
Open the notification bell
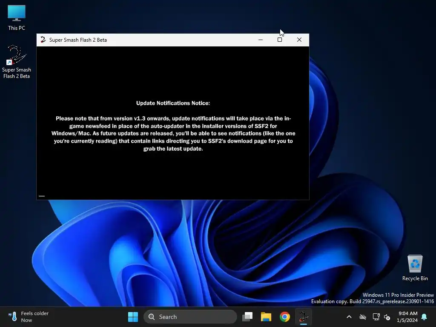[x=425, y=317]
